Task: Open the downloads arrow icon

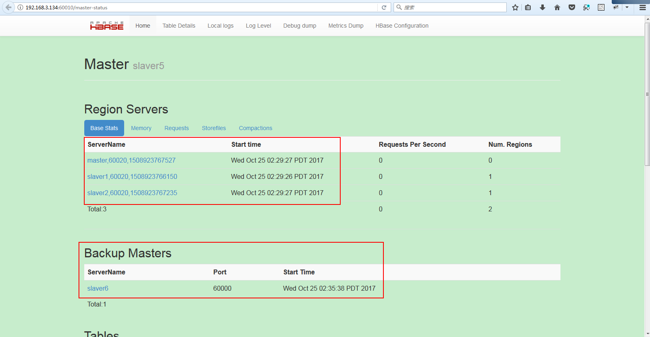Action: point(543,7)
